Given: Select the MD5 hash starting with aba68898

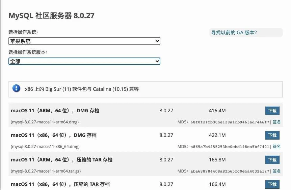Looking at the screenshot, I should [230, 171].
